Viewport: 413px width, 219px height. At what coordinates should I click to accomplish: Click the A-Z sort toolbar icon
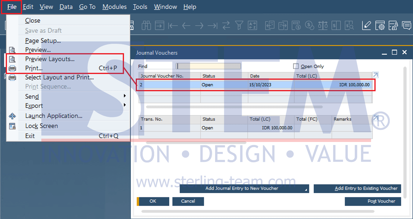pyautogui.click(x=252, y=26)
